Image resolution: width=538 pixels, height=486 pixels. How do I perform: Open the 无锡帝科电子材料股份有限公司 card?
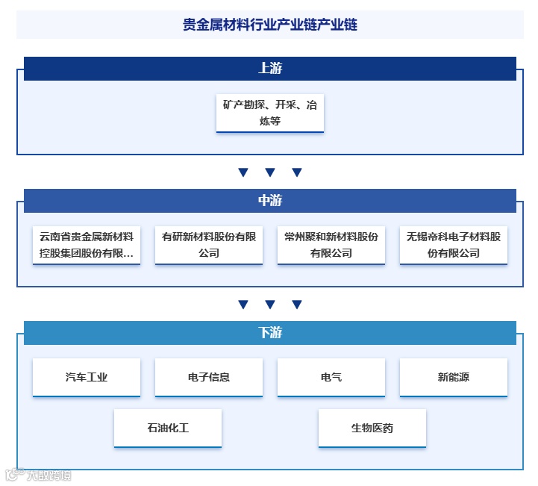[453, 245]
